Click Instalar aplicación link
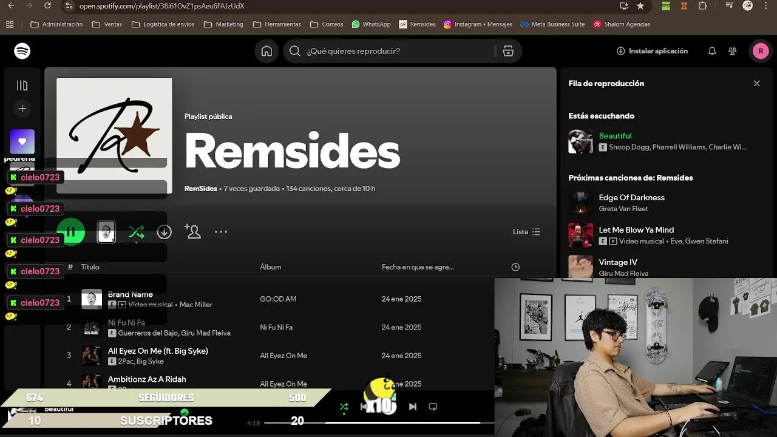The width and height of the screenshot is (777, 437). pyautogui.click(x=652, y=51)
